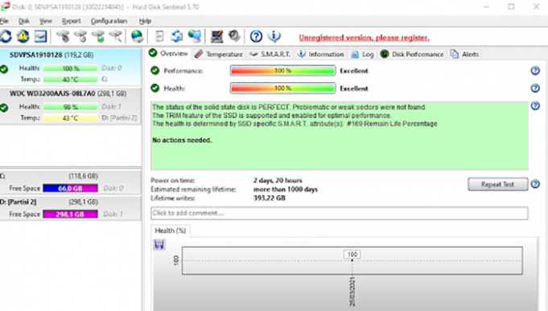Click the speaker sound toolbar icon
Image resolution: width=548 pixels, height=311 pixels.
pyautogui.click(x=234, y=35)
